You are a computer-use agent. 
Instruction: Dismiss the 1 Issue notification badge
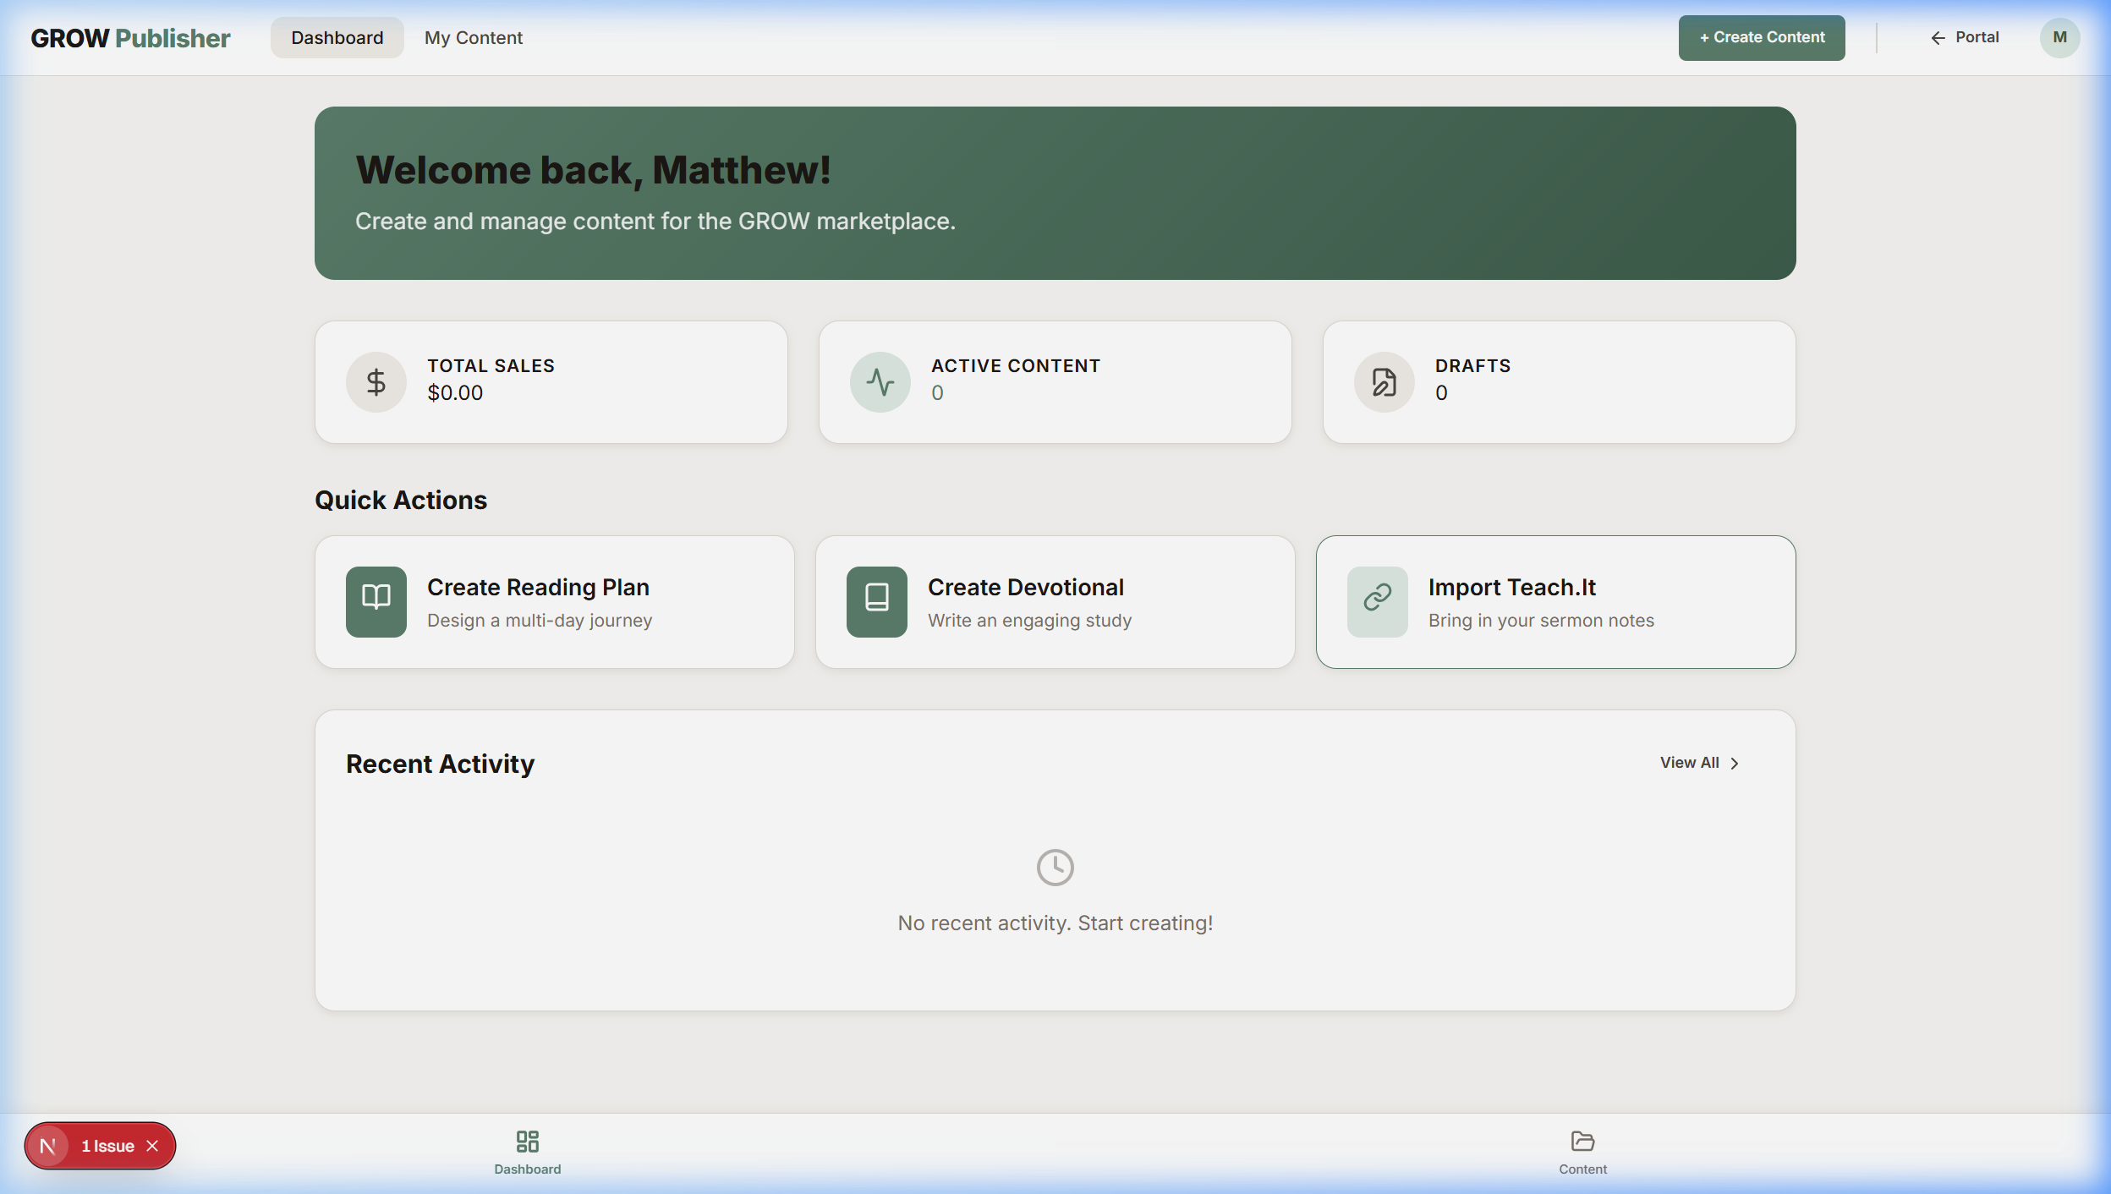click(x=153, y=1145)
